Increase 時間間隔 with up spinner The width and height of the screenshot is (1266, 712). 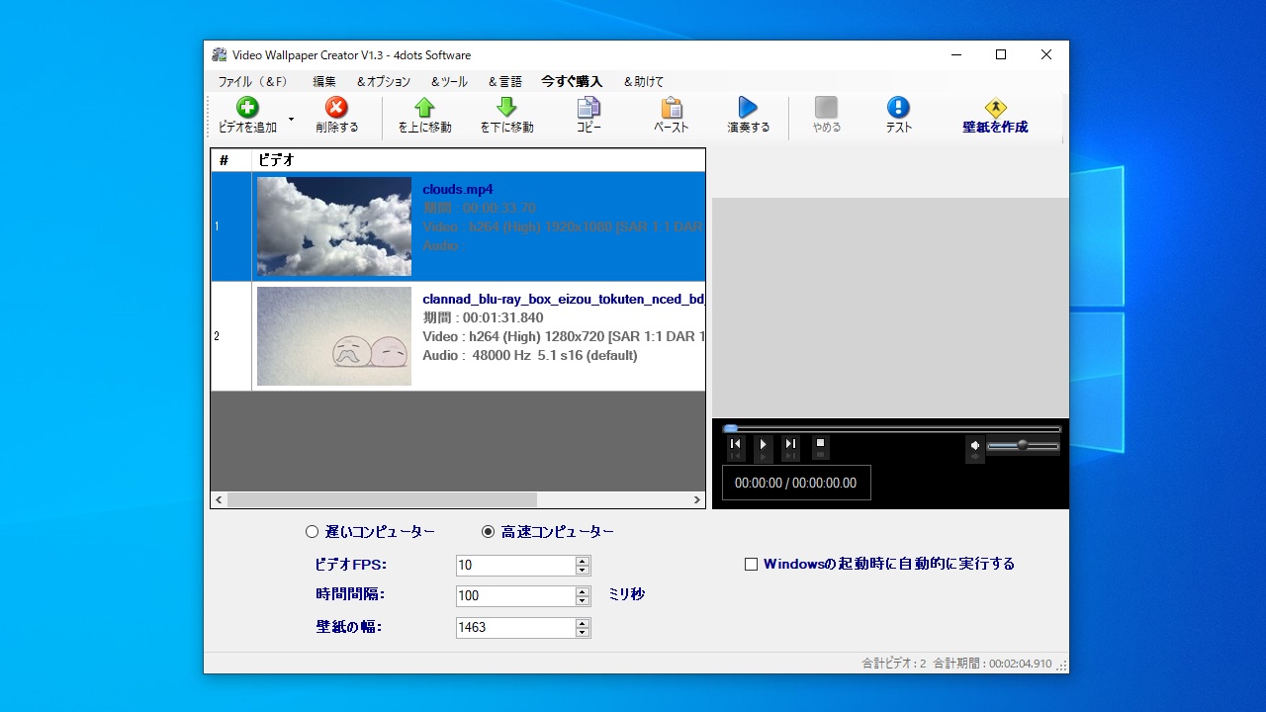583,591
